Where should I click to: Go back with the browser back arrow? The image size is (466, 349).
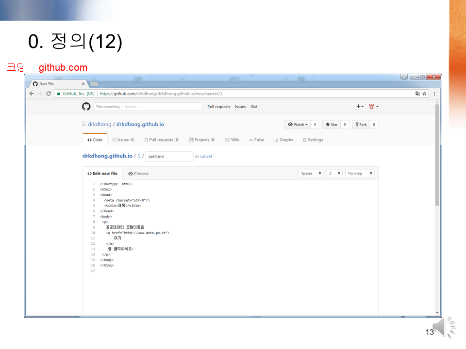tap(32, 94)
